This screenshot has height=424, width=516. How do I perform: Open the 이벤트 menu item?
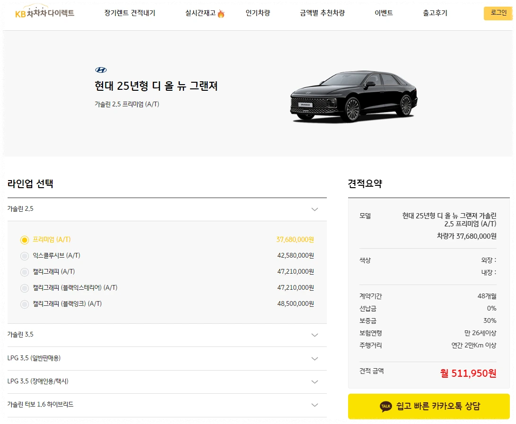point(383,13)
